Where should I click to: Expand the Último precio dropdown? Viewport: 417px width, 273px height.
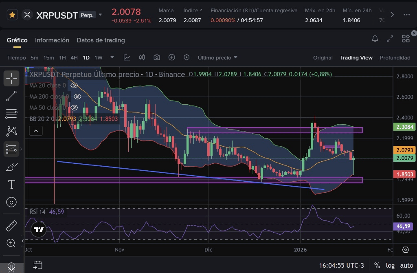click(217, 57)
